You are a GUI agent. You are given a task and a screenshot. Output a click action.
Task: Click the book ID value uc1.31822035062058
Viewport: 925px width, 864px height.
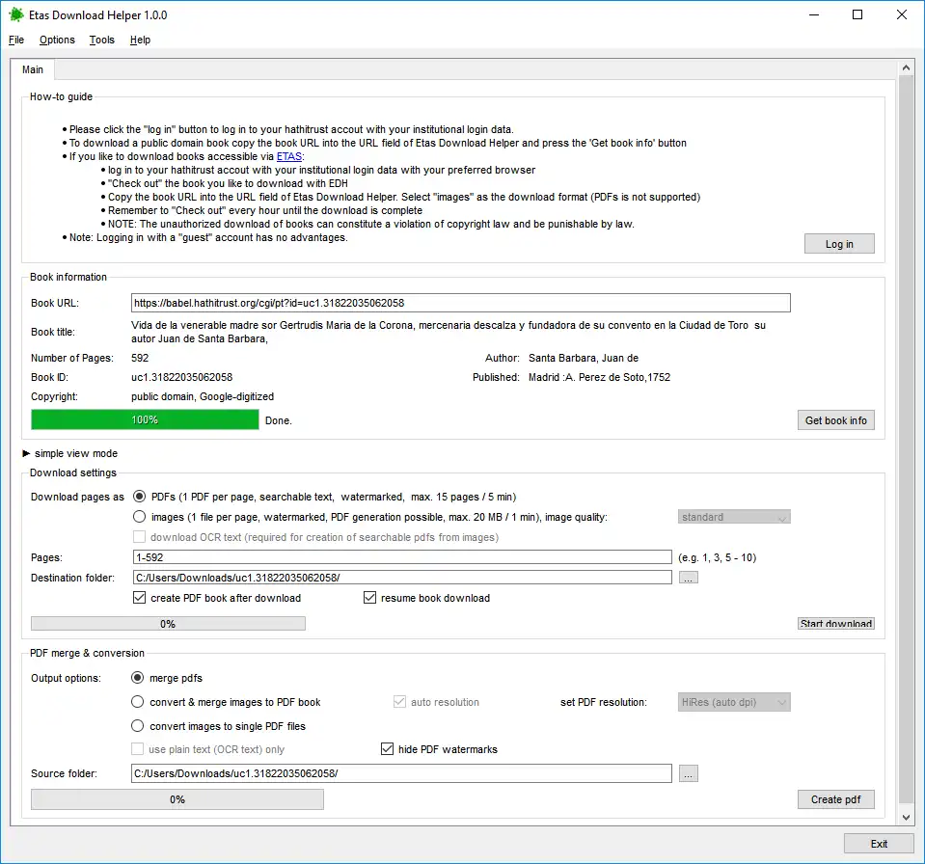[181, 377]
